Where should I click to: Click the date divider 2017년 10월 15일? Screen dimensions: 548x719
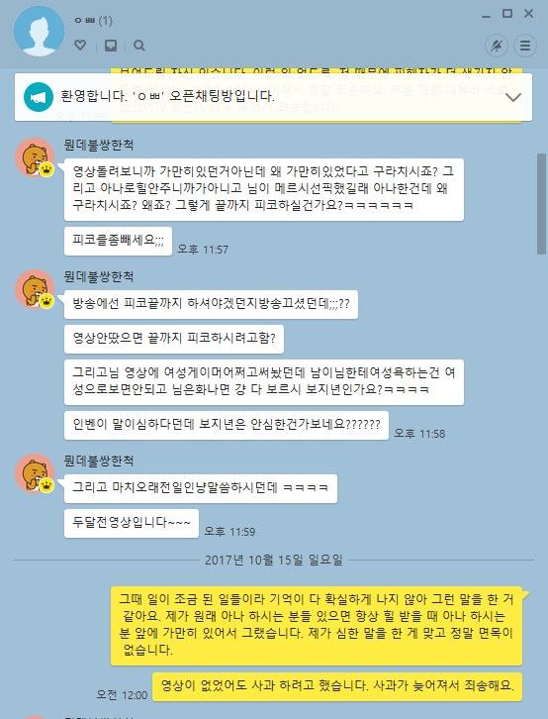(x=274, y=560)
